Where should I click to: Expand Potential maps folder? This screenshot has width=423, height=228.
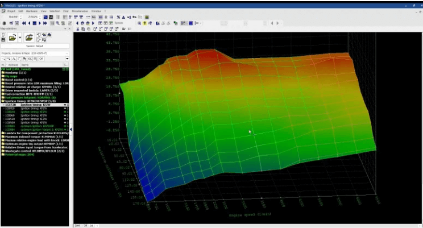click(18, 154)
